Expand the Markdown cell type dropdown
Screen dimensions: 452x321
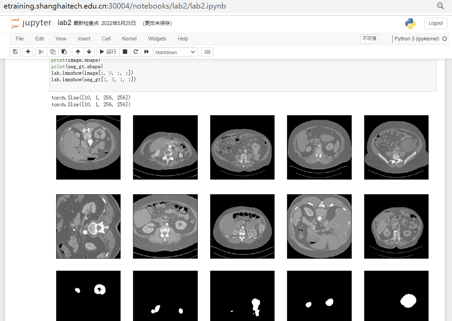176,52
